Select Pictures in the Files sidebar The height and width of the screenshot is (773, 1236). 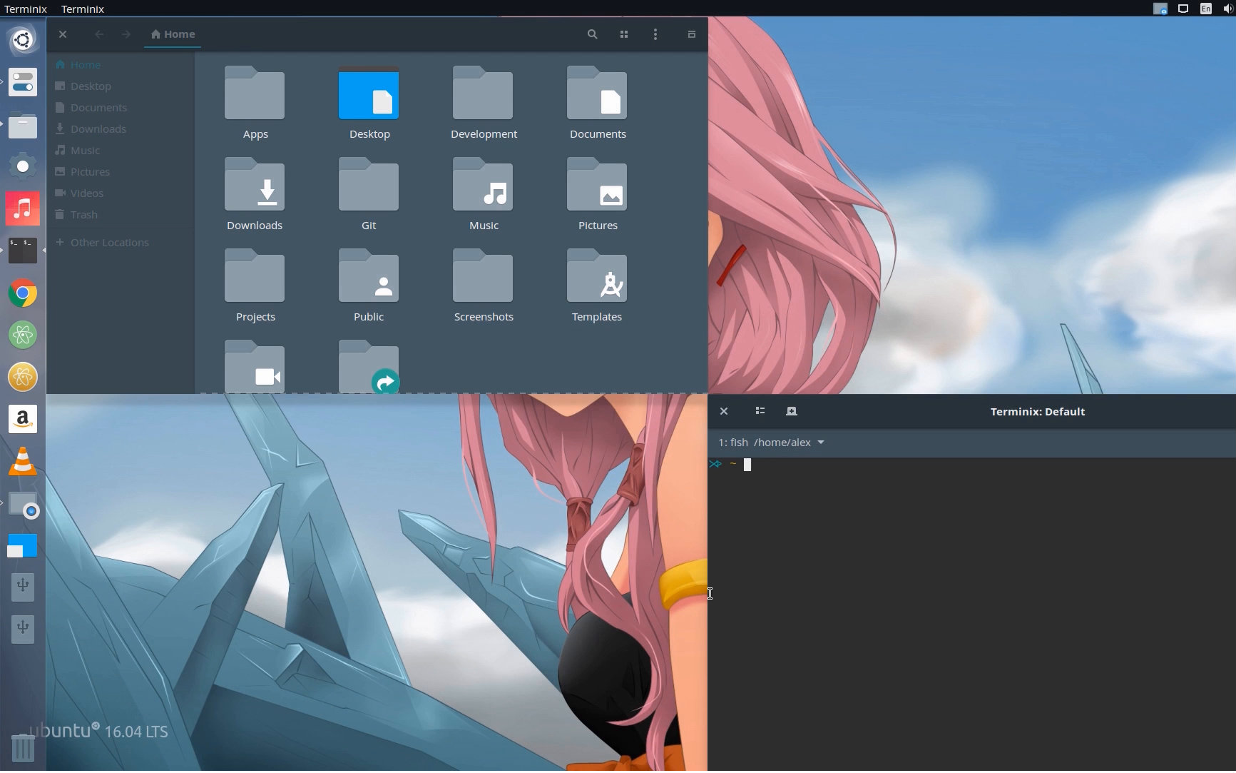coord(121,171)
